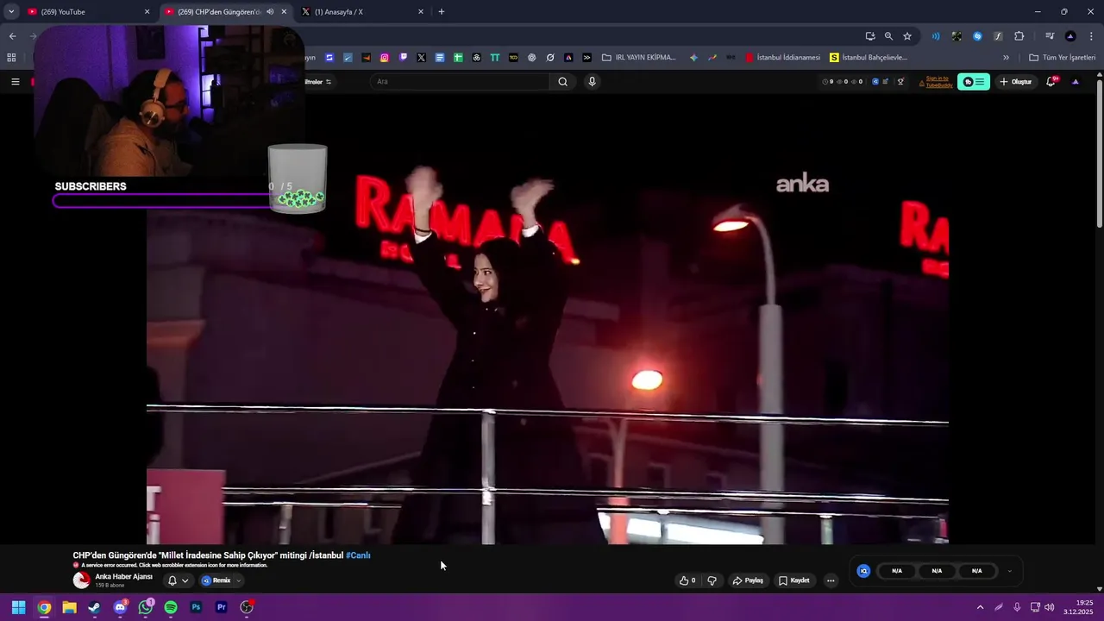Open Tüm Yer İşaretleri folder
The width and height of the screenshot is (1104, 621).
tap(1061, 58)
